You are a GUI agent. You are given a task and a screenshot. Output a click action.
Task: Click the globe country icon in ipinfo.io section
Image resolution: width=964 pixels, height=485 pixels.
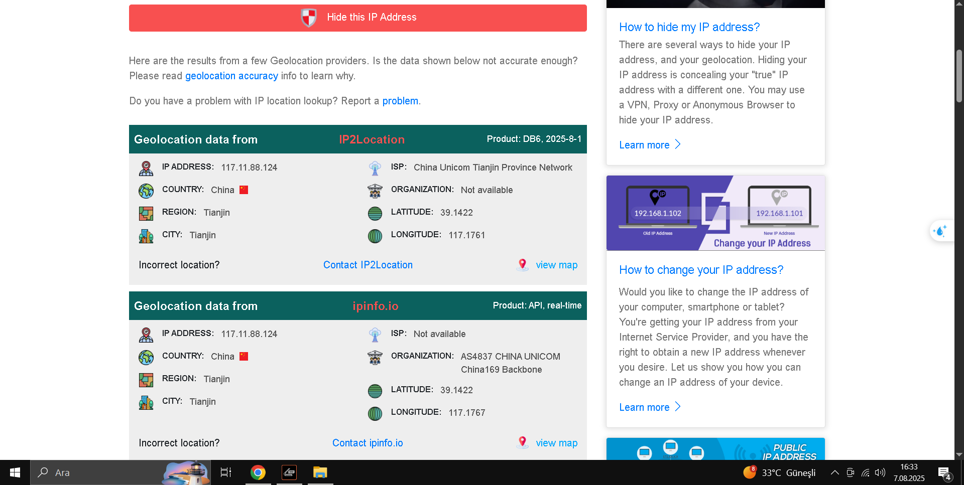[146, 357]
